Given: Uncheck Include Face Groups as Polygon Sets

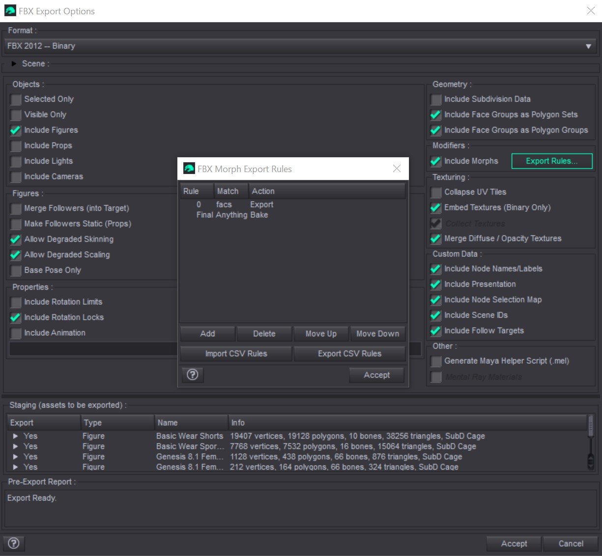Looking at the screenshot, I should (x=436, y=115).
